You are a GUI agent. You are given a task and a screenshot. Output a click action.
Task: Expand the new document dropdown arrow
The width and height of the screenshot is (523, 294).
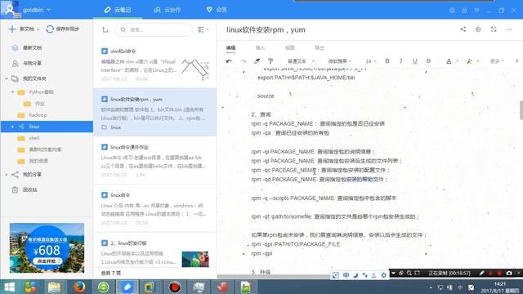(x=38, y=29)
